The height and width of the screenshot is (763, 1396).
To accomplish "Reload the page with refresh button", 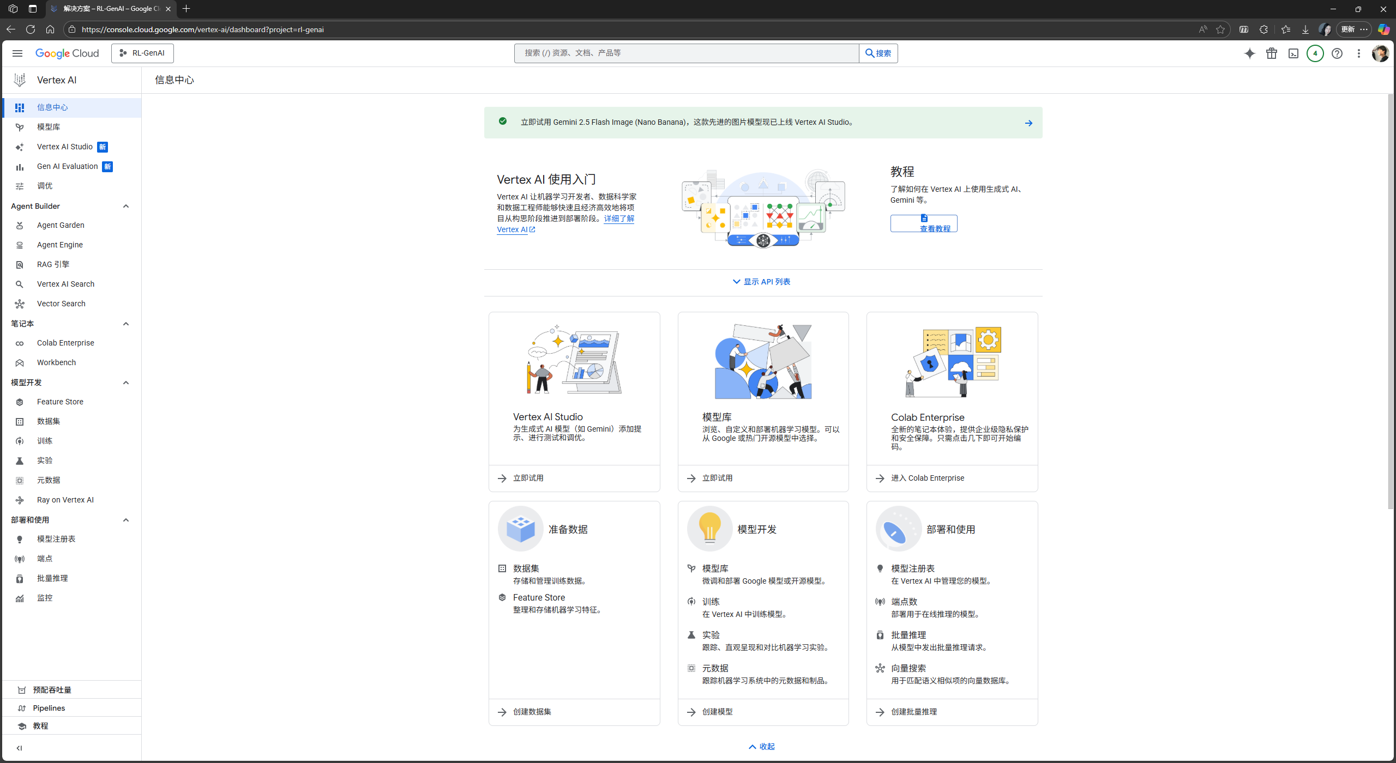I will [31, 29].
